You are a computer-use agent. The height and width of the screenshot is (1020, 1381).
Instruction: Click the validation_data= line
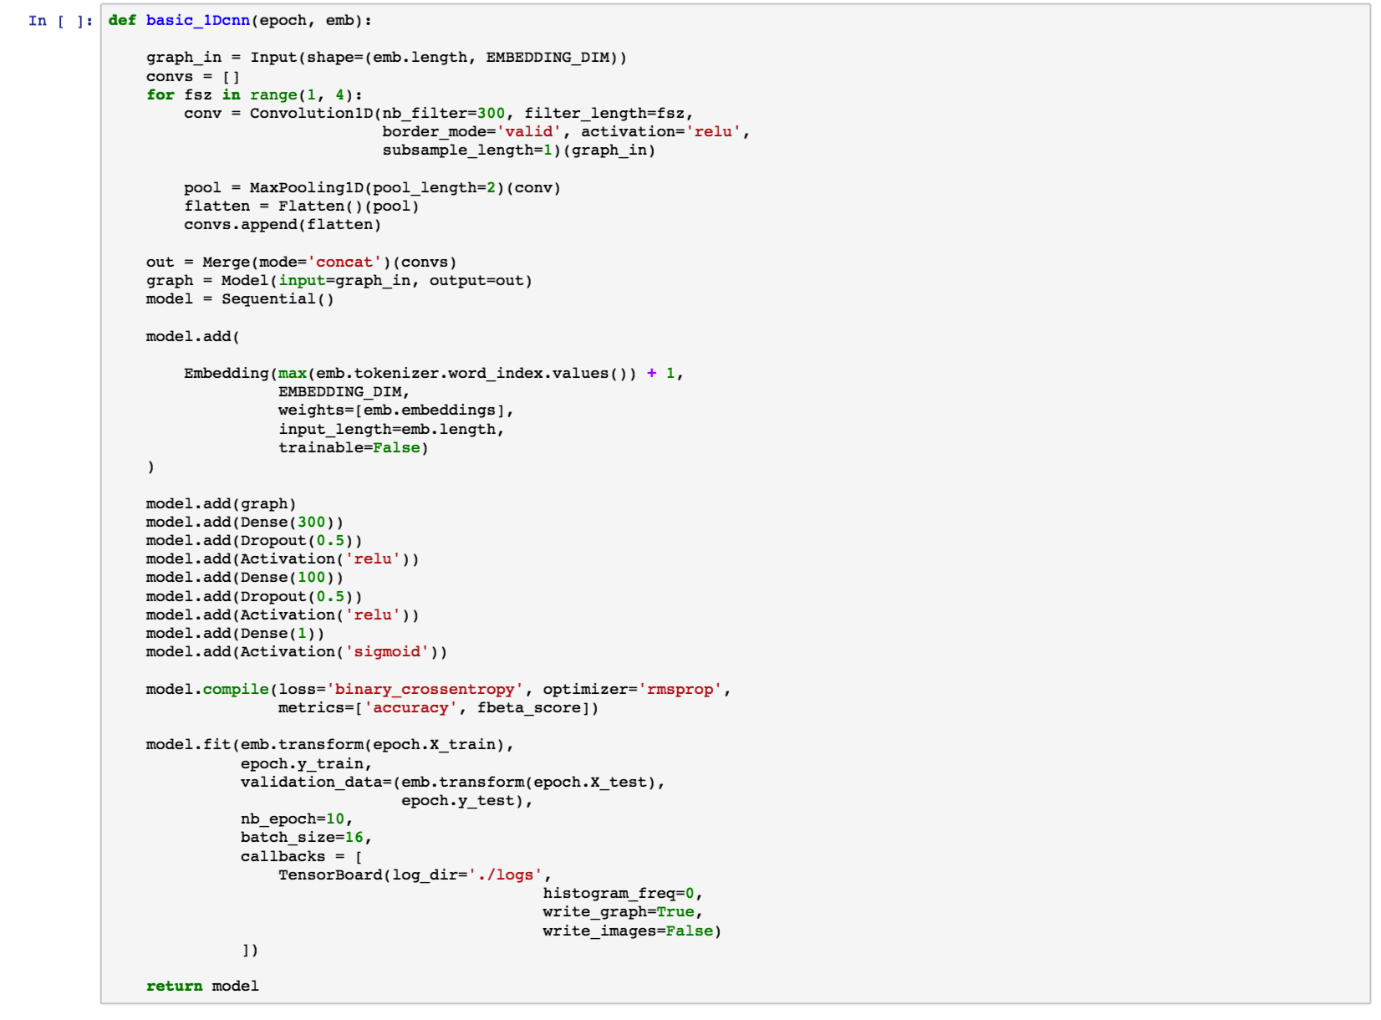pos(453,783)
